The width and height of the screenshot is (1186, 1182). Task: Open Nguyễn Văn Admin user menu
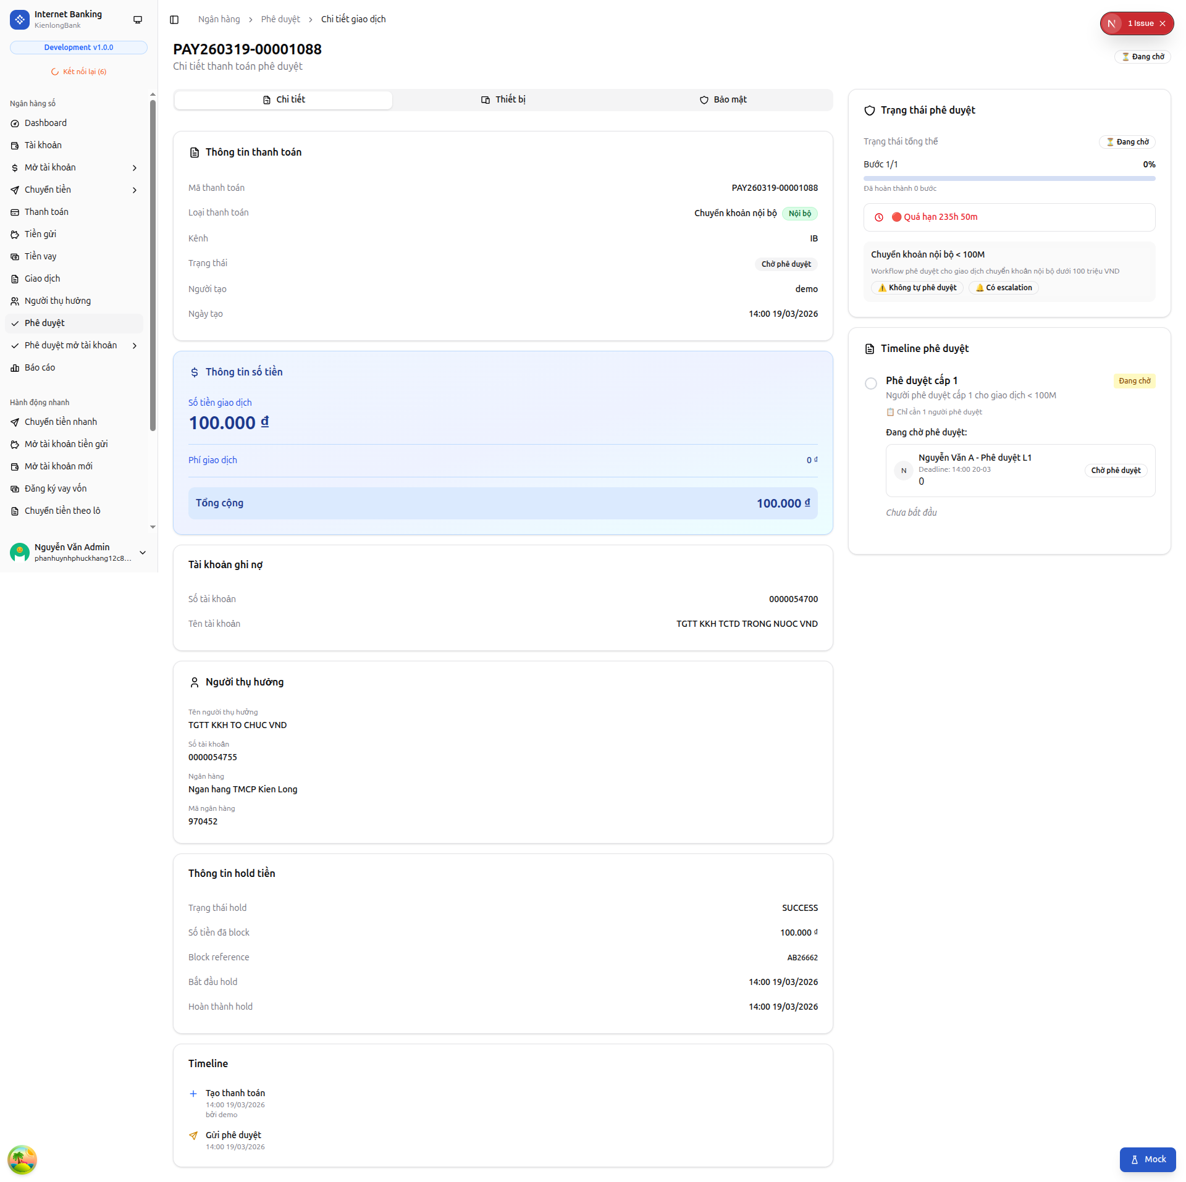tap(78, 552)
